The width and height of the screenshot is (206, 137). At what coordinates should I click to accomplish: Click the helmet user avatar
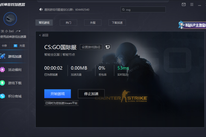(10, 19)
